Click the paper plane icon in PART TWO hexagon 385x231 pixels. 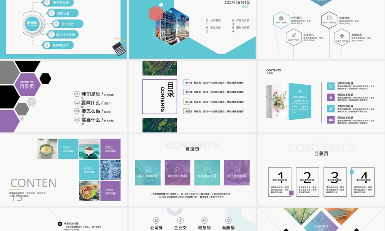tap(294, 35)
